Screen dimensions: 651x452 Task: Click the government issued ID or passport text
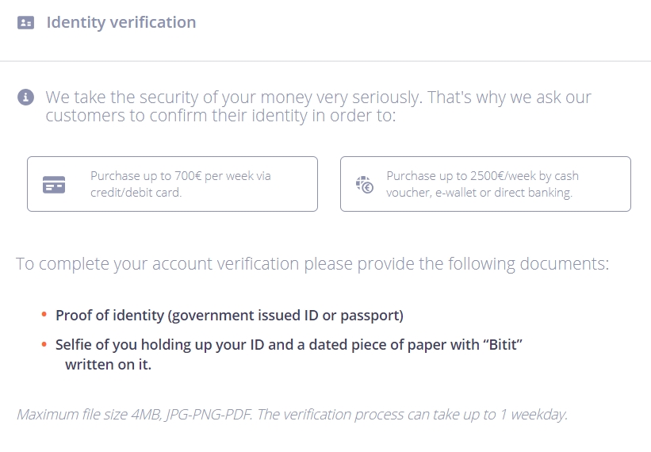(x=285, y=316)
